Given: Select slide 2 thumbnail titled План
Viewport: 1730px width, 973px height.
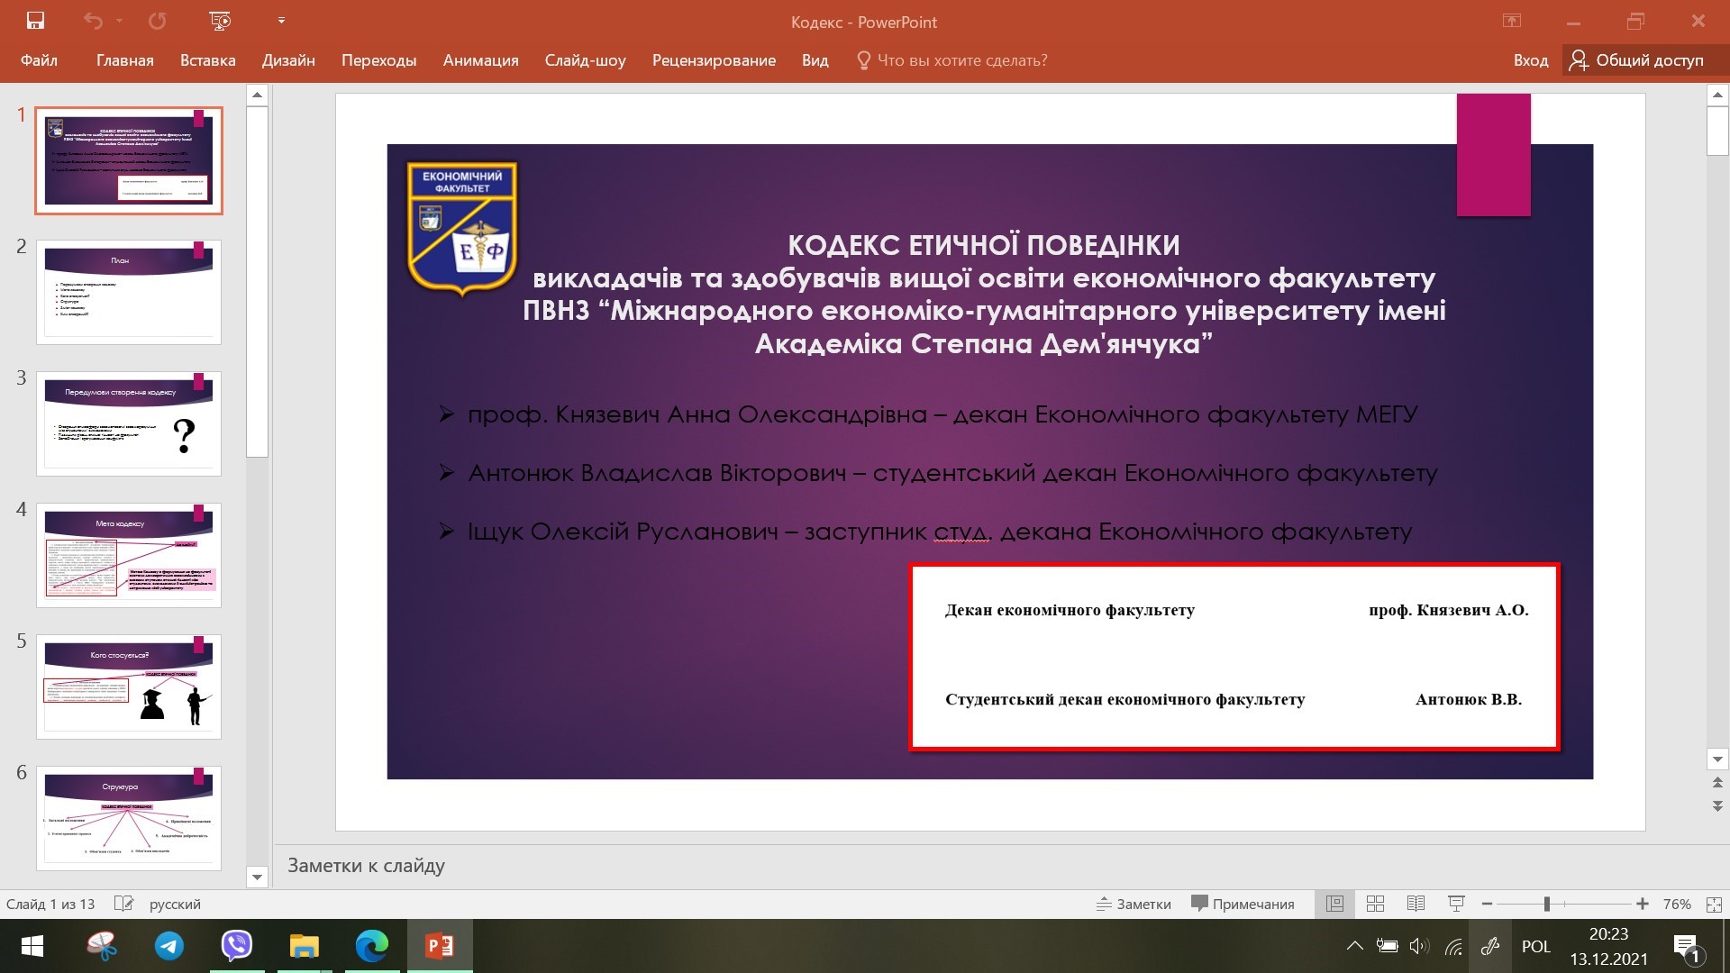Looking at the screenshot, I should [129, 292].
